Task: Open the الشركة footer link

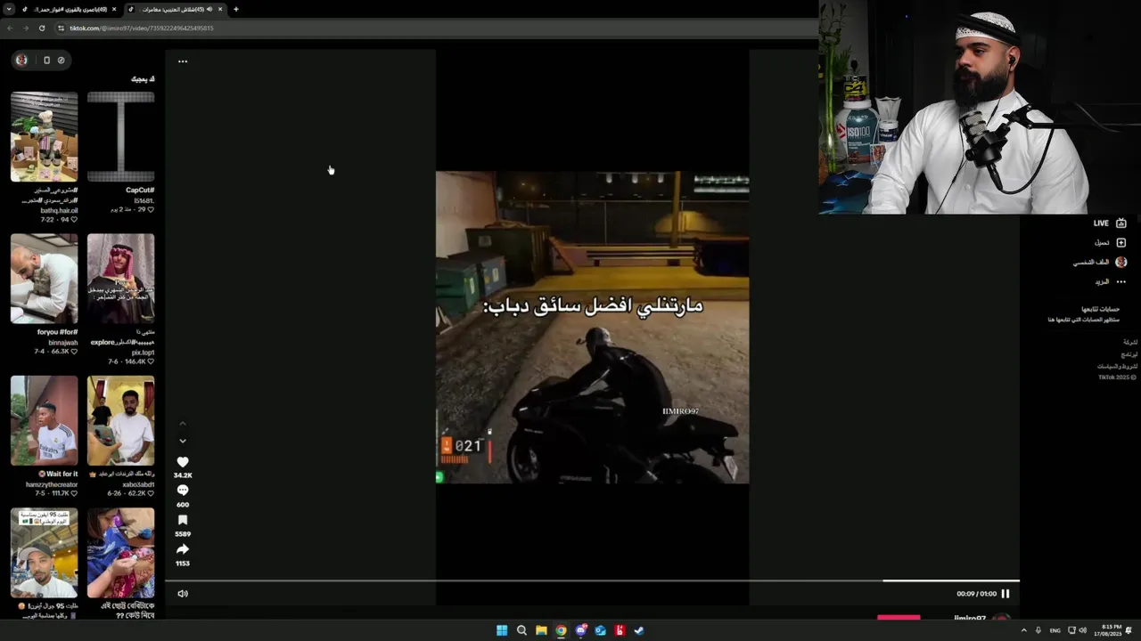Action: 1130,342
